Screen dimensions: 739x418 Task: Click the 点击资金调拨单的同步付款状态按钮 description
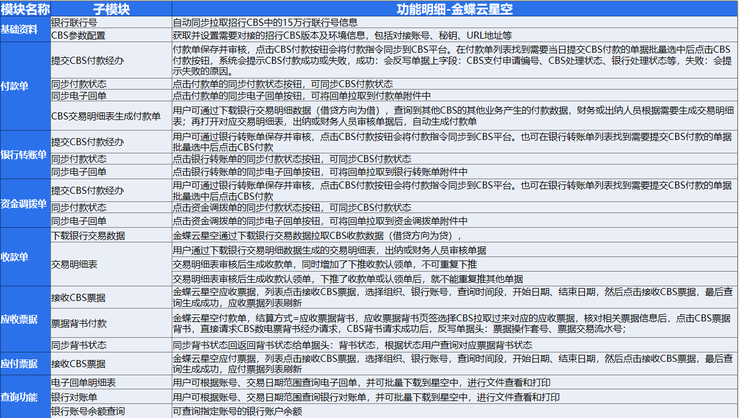[455, 207]
